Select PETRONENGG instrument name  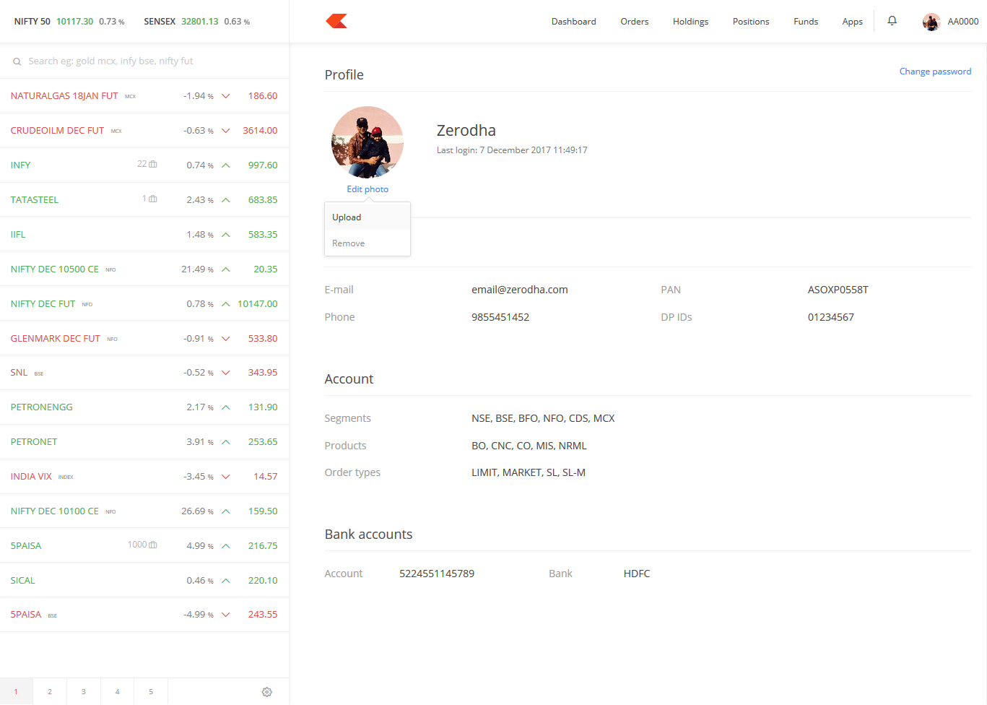(42, 407)
